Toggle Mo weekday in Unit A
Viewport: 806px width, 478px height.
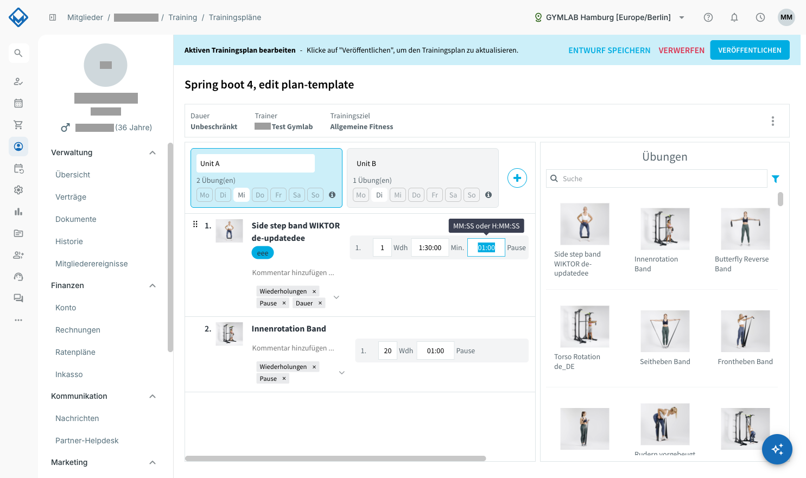205,195
